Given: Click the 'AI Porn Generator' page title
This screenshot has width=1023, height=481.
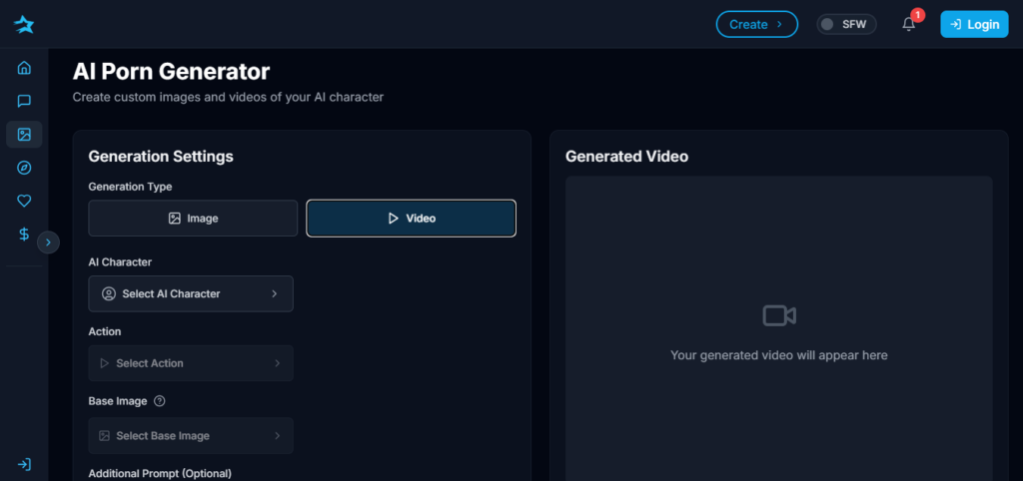Looking at the screenshot, I should [x=171, y=71].
